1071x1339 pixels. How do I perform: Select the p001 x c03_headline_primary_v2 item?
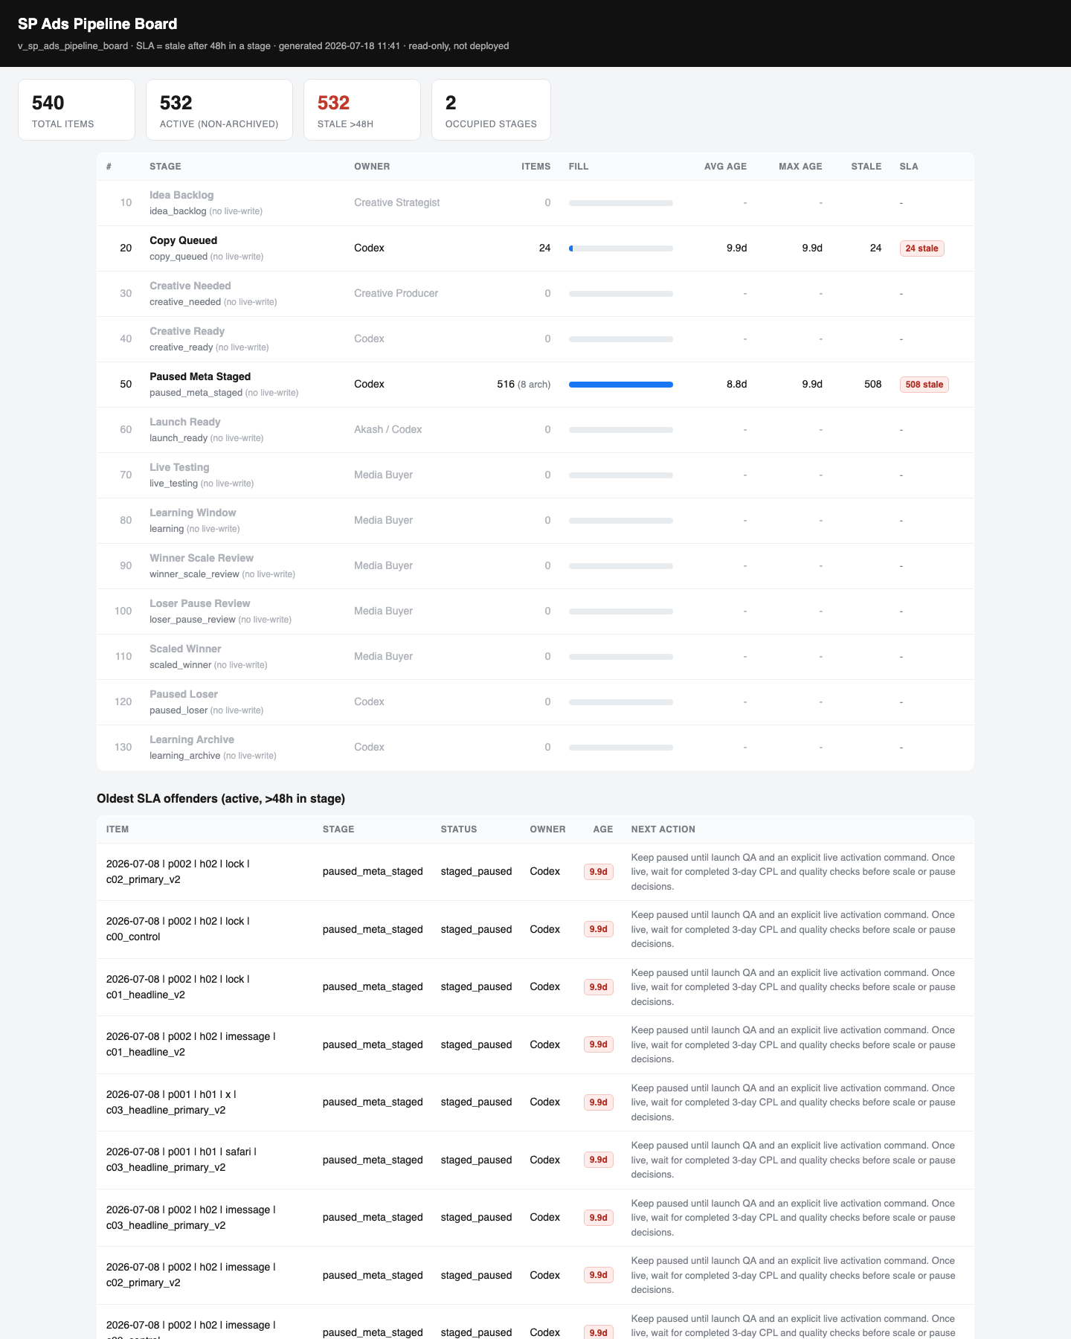[171, 1102]
